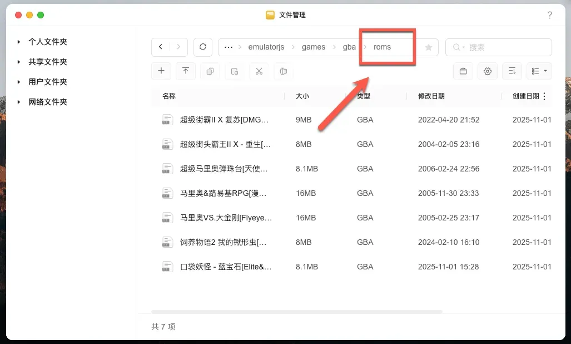Screen dimensions: 571x344
Task: Expand the 共享文件夹 tree node
Action: tap(19, 62)
